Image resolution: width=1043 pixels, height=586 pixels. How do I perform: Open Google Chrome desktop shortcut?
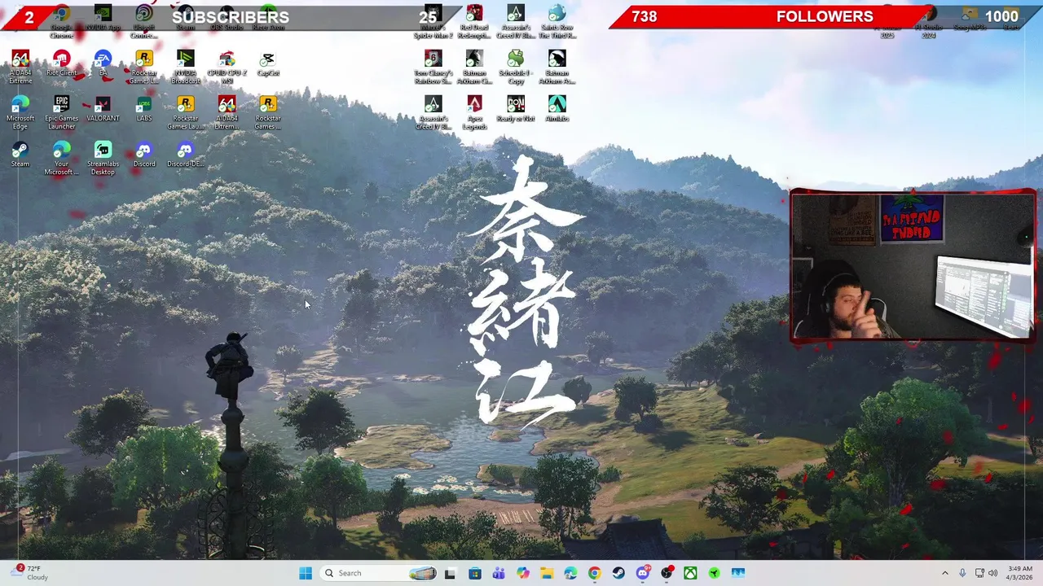pyautogui.click(x=61, y=21)
